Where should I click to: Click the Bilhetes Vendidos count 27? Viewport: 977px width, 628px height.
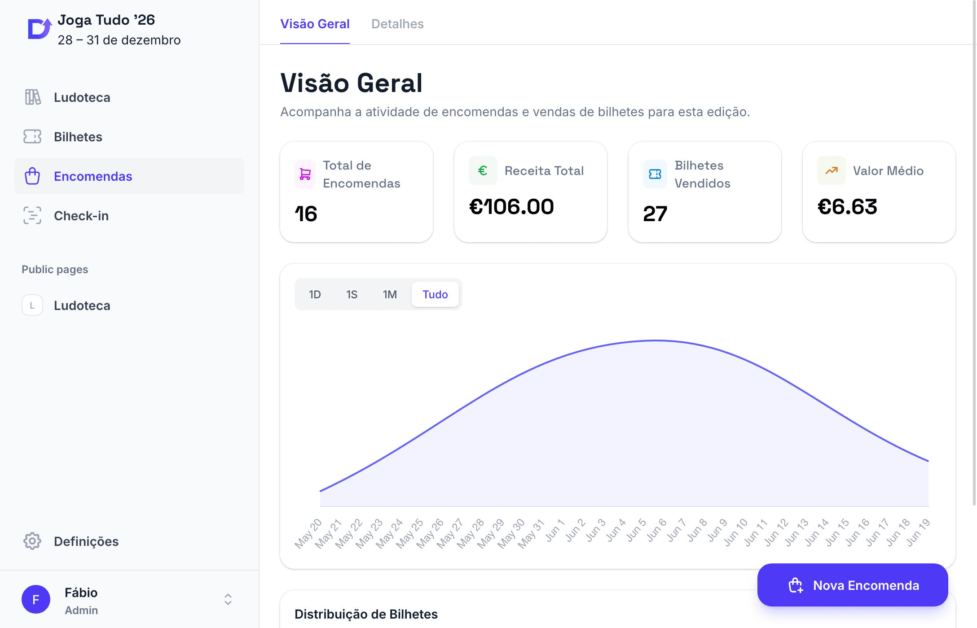(x=655, y=214)
